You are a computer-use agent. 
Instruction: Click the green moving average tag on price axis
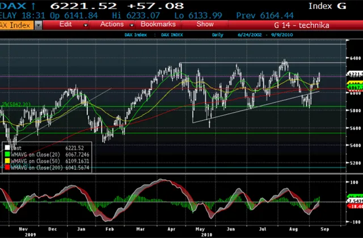pyautogui.click(x=354, y=87)
